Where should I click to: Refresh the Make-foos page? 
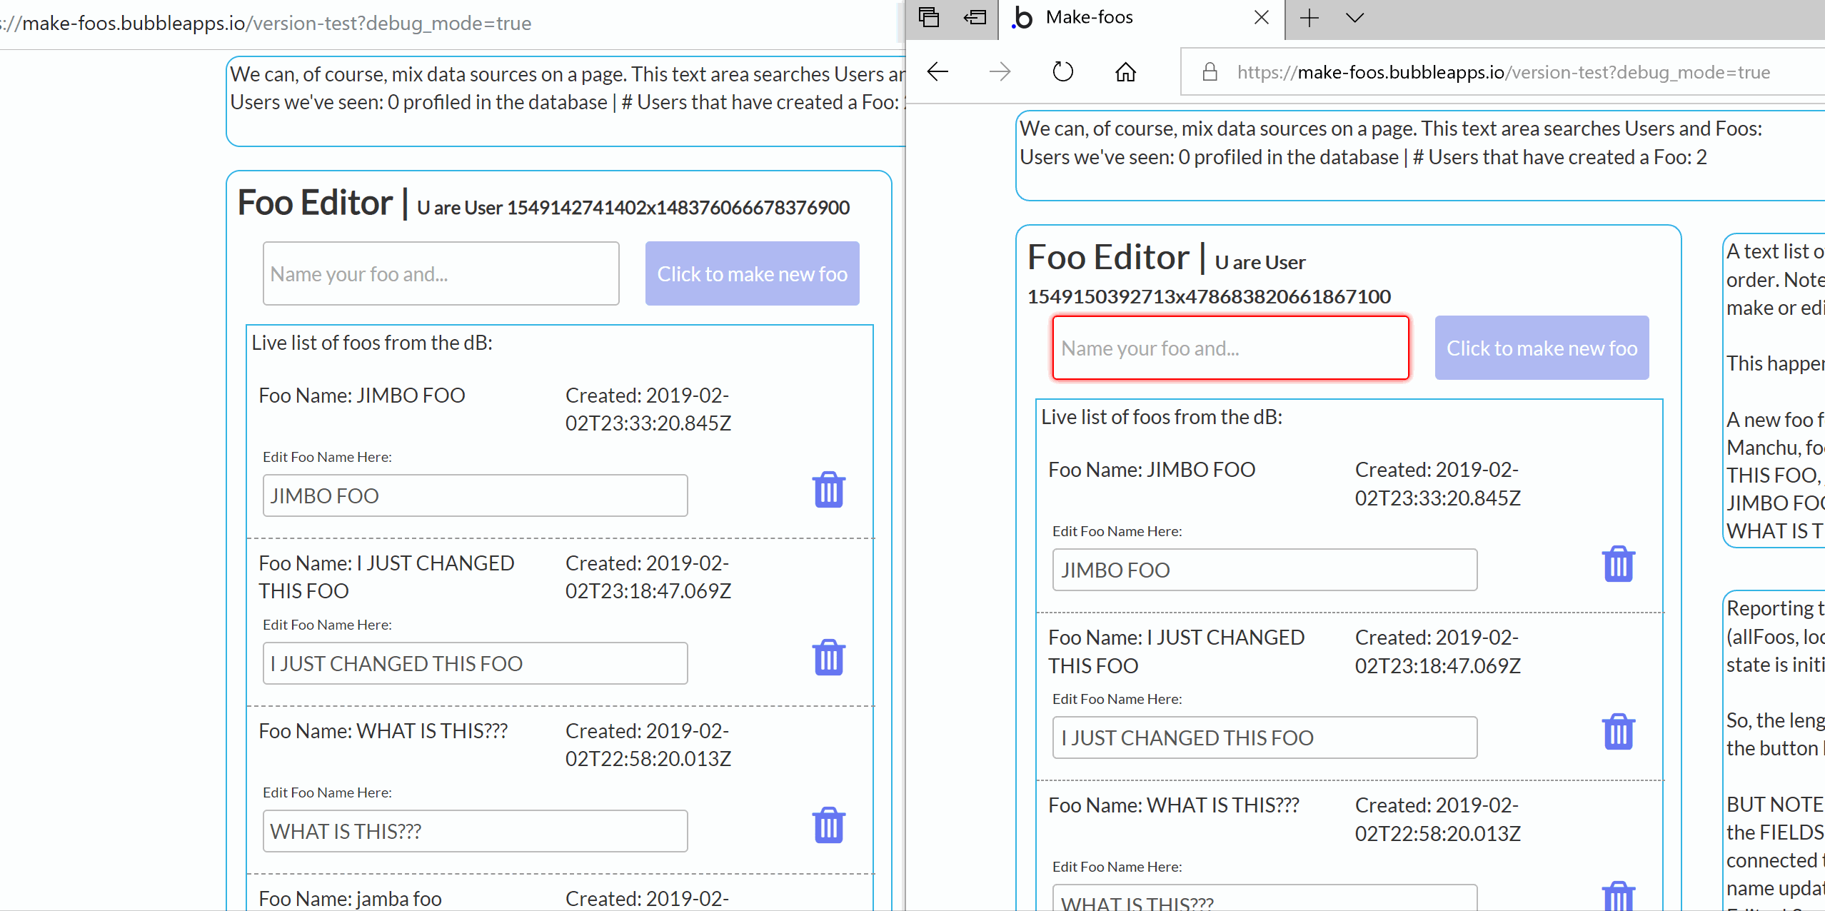pos(1062,71)
